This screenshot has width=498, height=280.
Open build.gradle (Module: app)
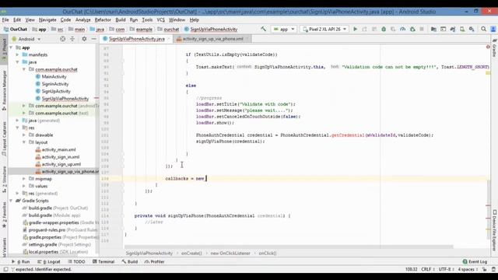[54, 215]
